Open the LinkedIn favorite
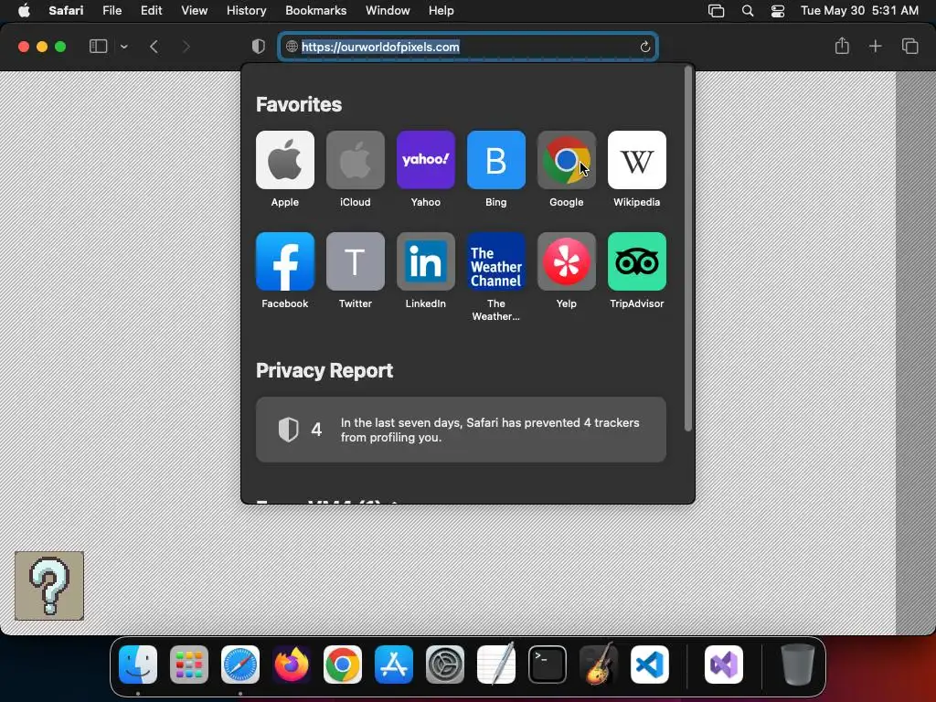Viewport: 936px width, 702px height. pos(426,261)
